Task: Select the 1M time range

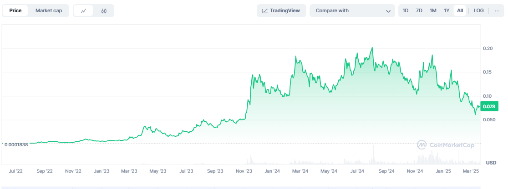Action: [433, 10]
